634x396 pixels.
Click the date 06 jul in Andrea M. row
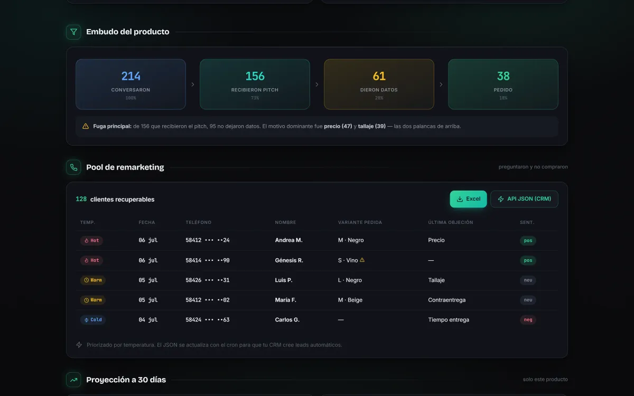tap(148, 240)
